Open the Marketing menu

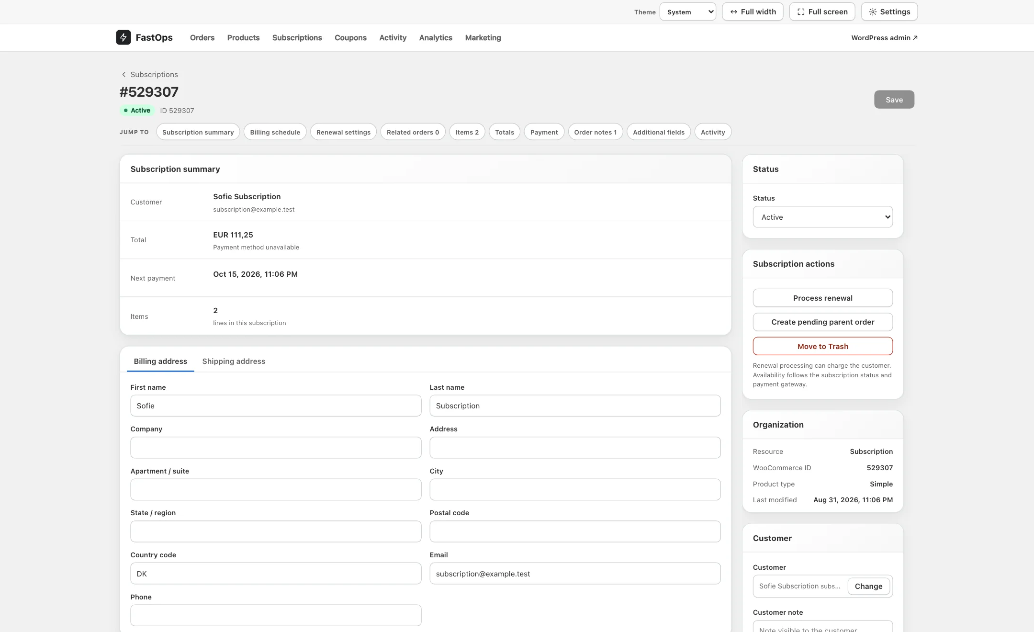pos(483,37)
